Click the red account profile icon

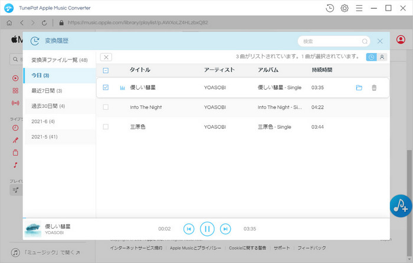pyautogui.click(x=401, y=40)
